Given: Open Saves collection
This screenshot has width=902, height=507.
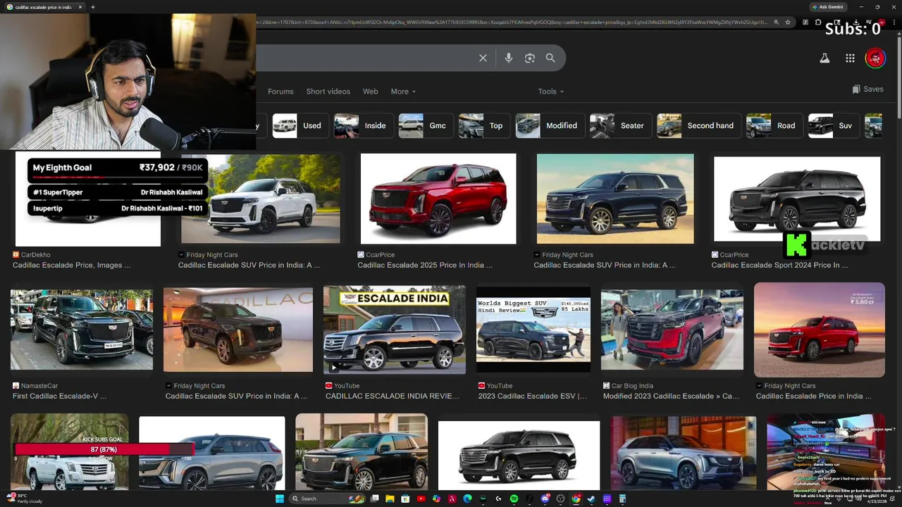Looking at the screenshot, I should click(867, 89).
